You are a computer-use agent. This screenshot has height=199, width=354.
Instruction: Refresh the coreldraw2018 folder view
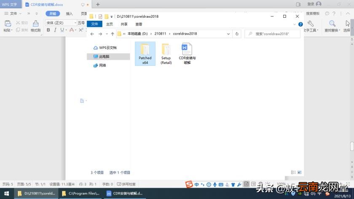[237, 34]
